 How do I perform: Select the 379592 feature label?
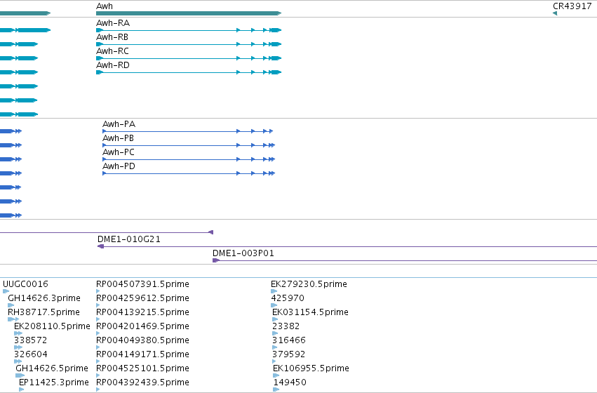(x=288, y=354)
